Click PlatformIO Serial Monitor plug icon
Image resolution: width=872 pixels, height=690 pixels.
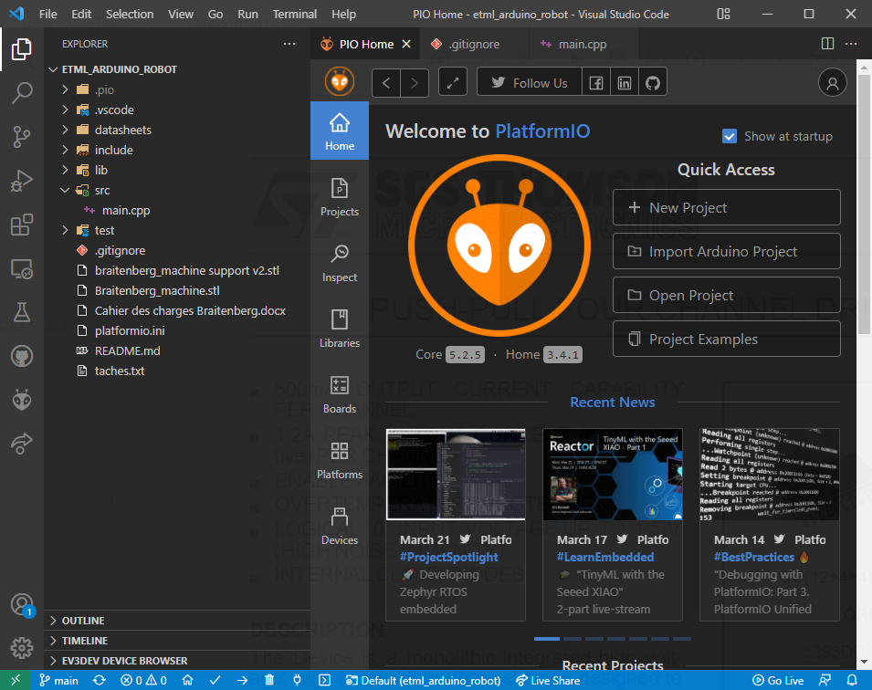click(297, 680)
